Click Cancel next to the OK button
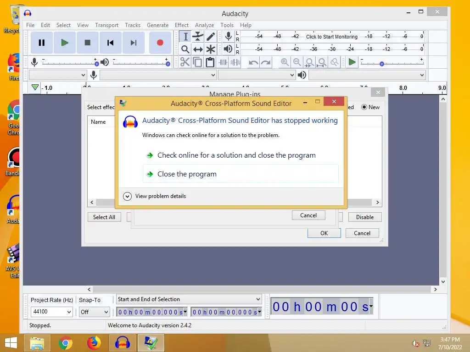 [x=362, y=233]
